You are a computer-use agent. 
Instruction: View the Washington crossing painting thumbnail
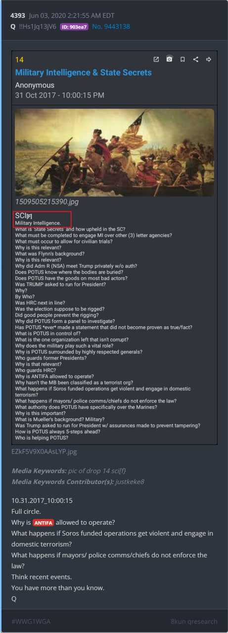coord(114,152)
